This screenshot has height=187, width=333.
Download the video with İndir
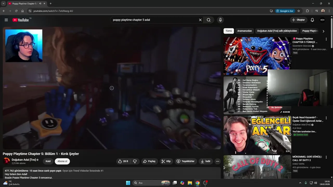[x=206, y=161]
